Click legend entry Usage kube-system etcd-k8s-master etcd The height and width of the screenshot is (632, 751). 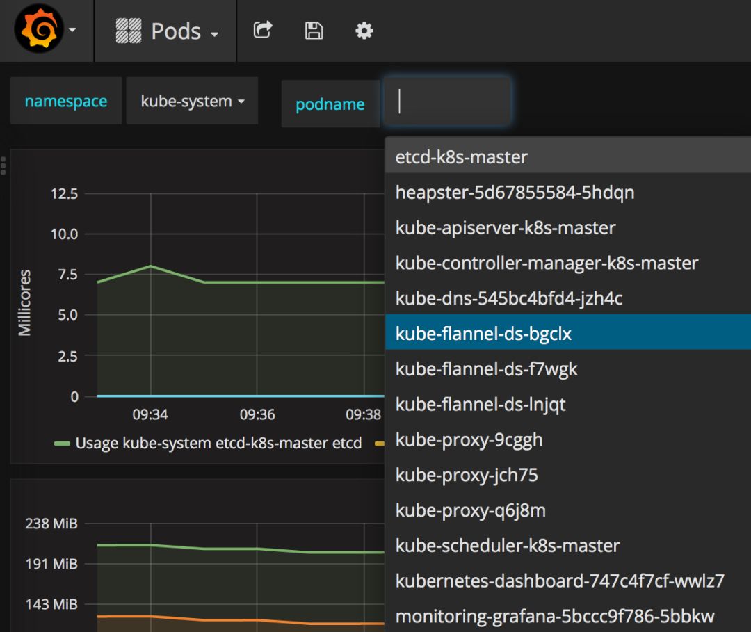pos(218,443)
